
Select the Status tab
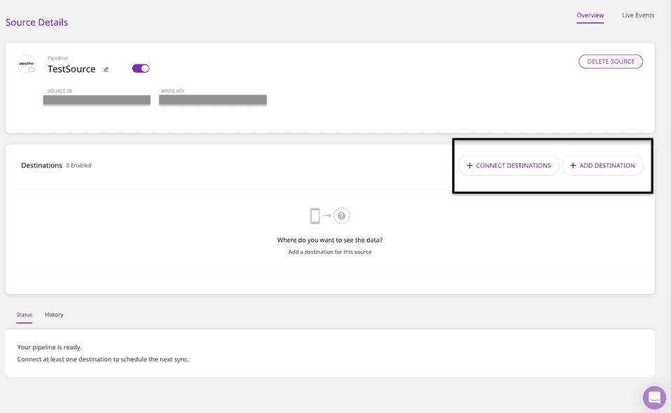(24, 314)
